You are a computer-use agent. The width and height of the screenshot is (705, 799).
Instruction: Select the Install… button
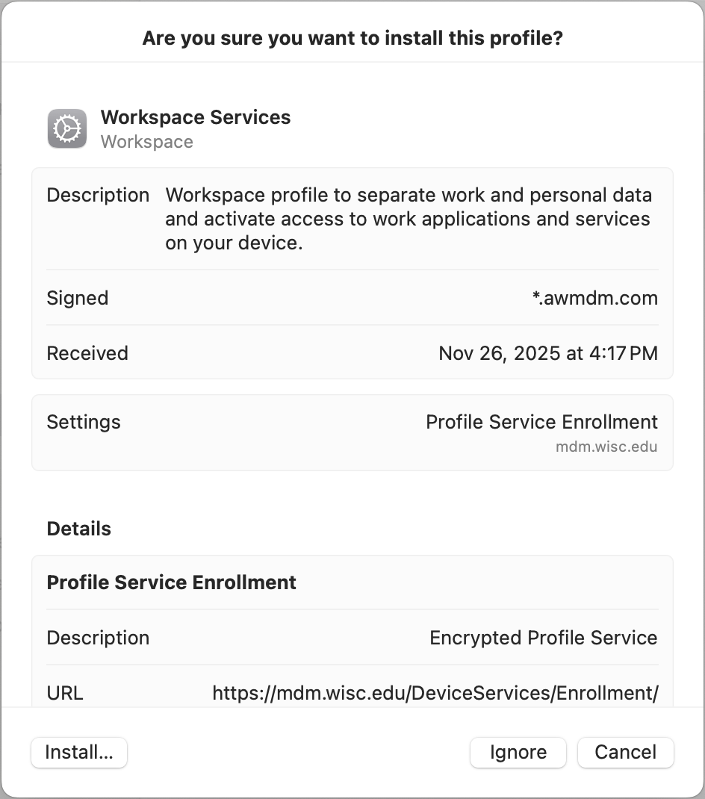(78, 753)
